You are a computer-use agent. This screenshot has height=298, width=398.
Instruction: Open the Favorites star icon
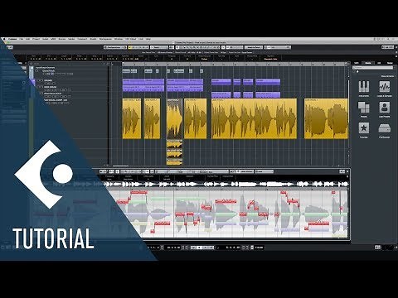tap(364, 128)
